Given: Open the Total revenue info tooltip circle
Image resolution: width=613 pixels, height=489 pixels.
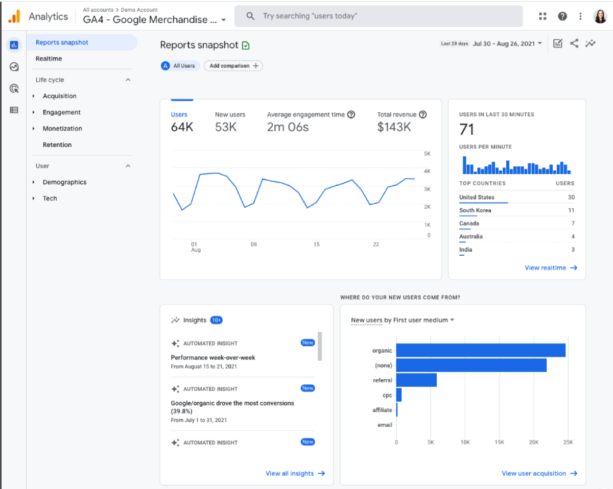Looking at the screenshot, I should 422,114.
